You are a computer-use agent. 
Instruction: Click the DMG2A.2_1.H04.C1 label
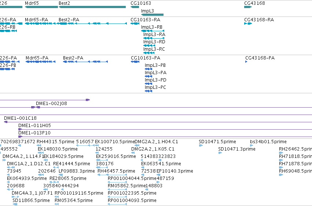(x=157, y=142)
